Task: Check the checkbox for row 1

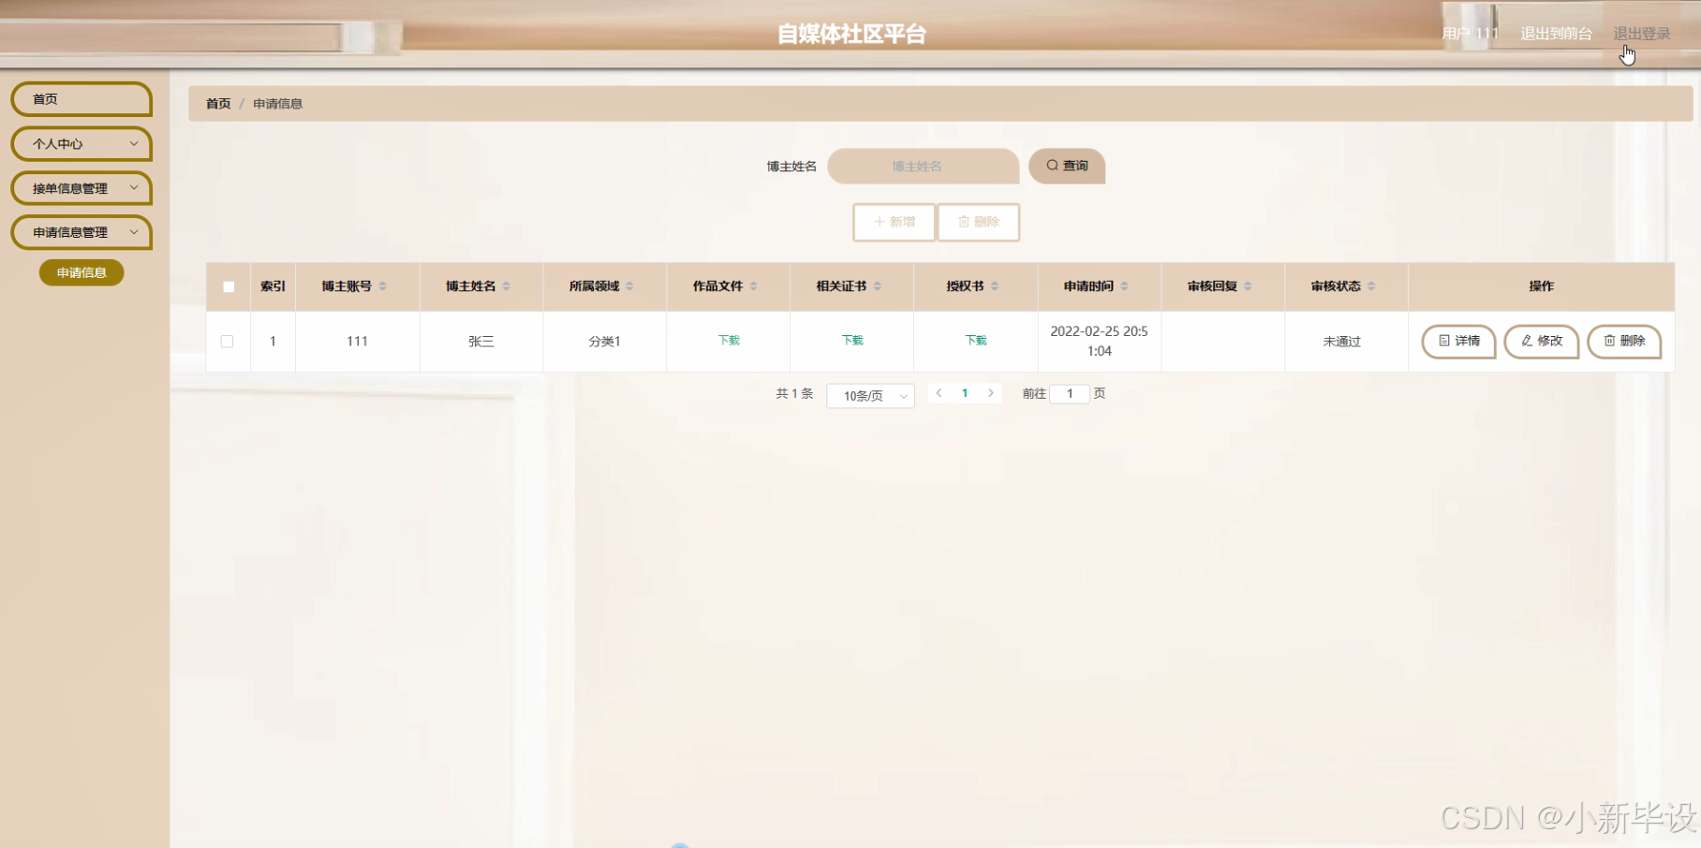Action: 228,342
